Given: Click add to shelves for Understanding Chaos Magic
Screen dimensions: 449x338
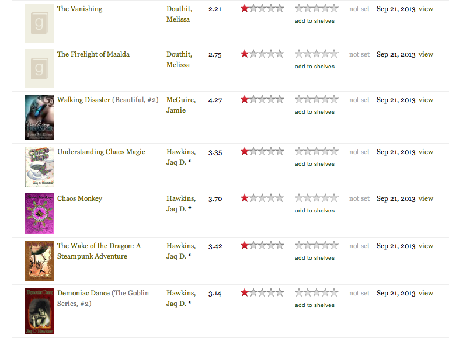Looking at the screenshot, I should point(315,164).
